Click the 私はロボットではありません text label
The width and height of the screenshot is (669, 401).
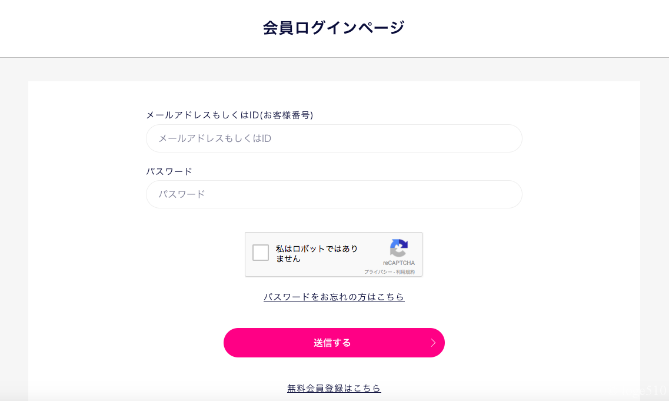317,253
